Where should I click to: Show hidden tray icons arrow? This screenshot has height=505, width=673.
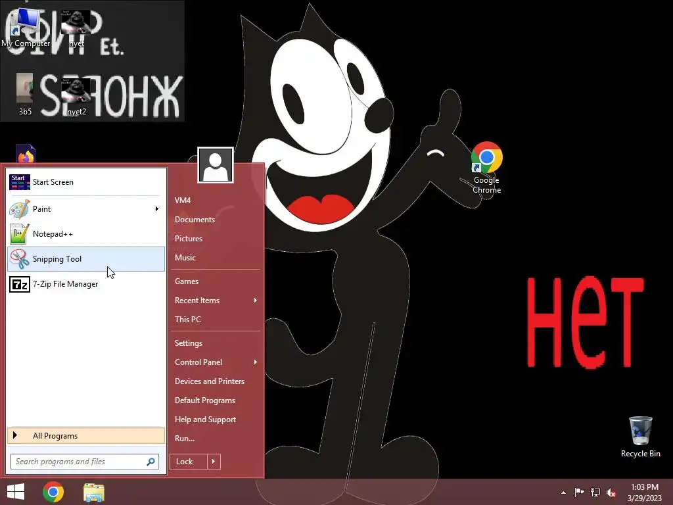tap(563, 493)
